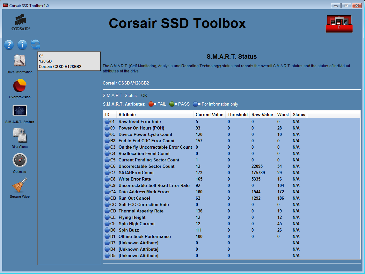Select the C:\ 128 GB Corsair drive entry
The height and width of the screenshot is (274, 365).
[x=69, y=61]
